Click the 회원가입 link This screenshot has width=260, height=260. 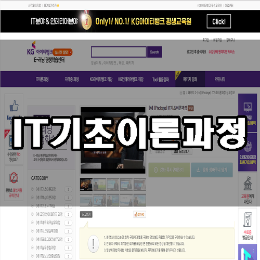tap(217, 40)
